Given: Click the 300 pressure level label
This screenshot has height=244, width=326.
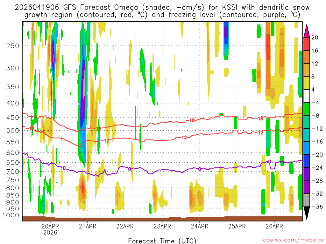Looking at the screenshot, I should click(x=13, y=68).
